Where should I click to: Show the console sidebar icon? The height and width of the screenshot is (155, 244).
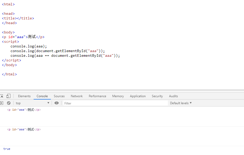[2, 103]
